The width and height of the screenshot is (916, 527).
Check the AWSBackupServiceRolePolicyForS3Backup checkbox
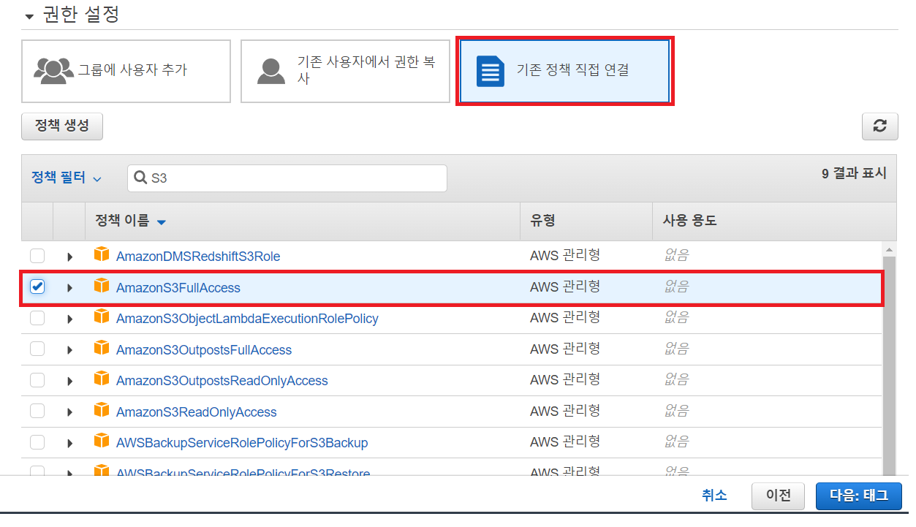click(x=37, y=442)
